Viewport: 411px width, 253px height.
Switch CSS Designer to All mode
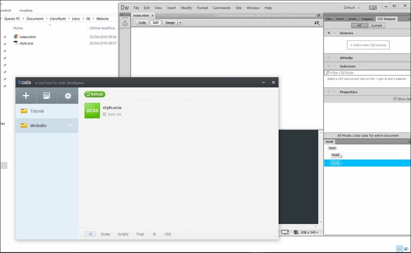tap(359, 25)
